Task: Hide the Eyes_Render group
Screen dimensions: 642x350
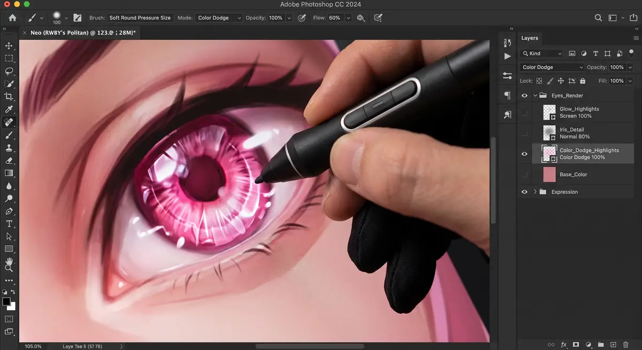Action: (x=524, y=96)
